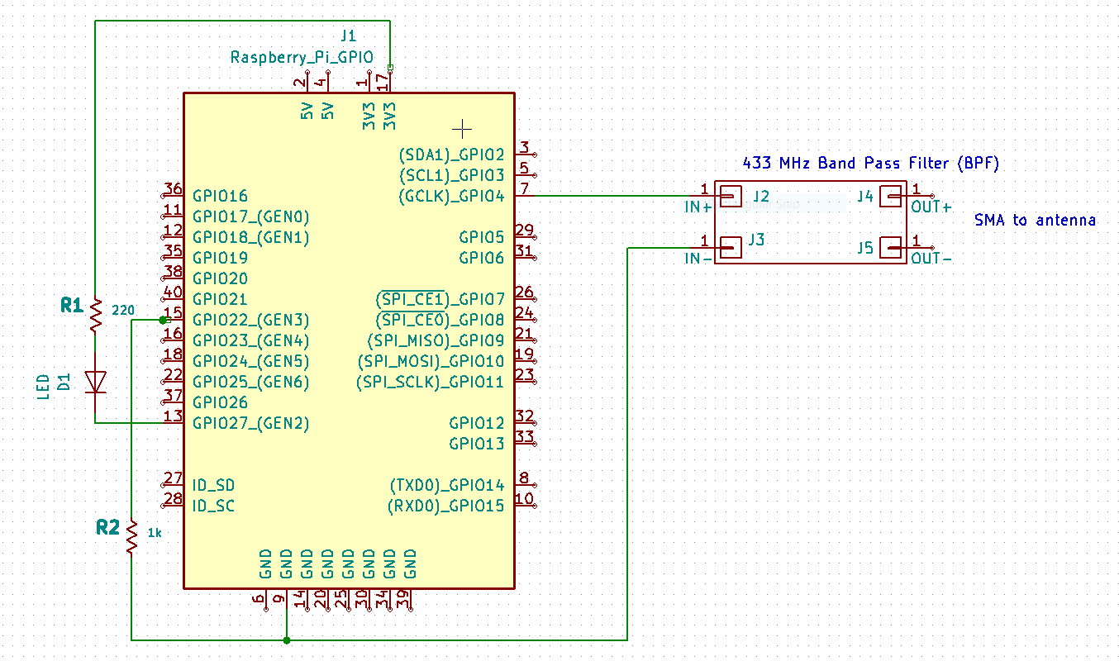Click the (GCLK)_GPIO4 pin name
Viewport: 1119px width, 661px height.
pyautogui.click(x=451, y=197)
